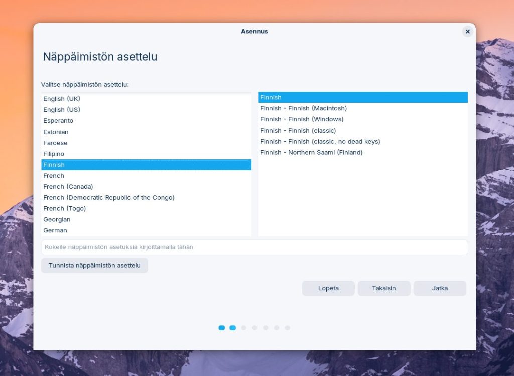
Task: Select plain Finnish variant in right list
Action: (x=363, y=97)
